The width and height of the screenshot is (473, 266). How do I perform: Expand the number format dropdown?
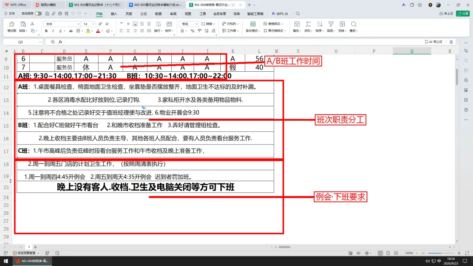[x=196, y=24]
